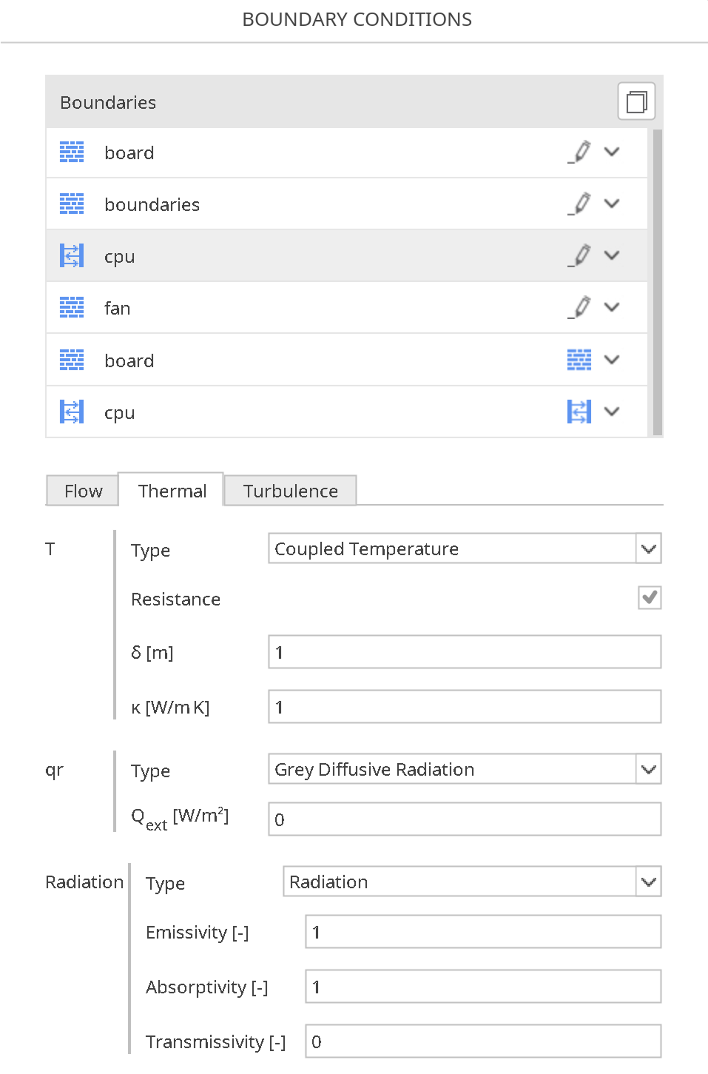Edit the Emissivity value field
Viewport: 708px width, 1074px height.
[482, 931]
